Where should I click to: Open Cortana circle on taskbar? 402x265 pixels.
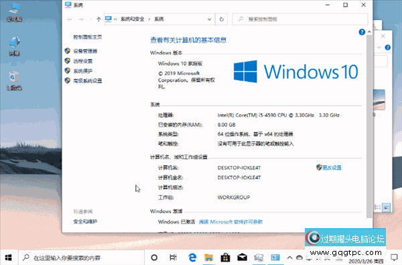[154, 258]
